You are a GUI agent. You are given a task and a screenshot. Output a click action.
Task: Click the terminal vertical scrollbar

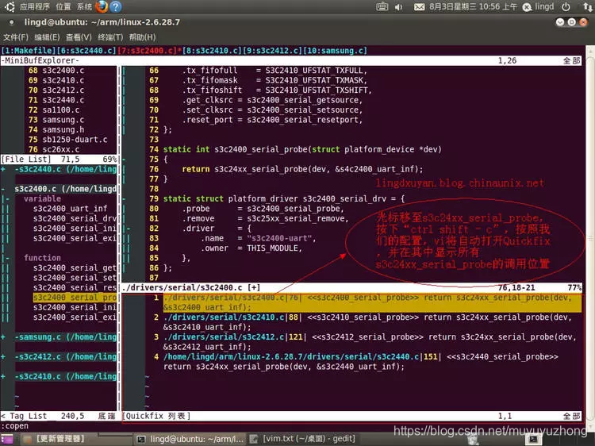590,238
